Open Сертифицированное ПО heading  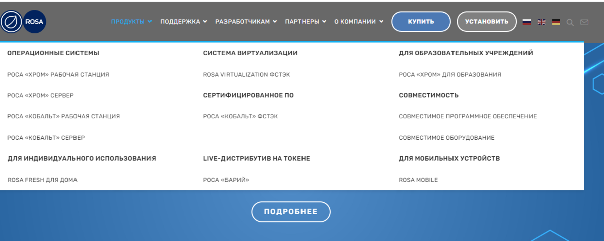pyautogui.click(x=249, y=95)
